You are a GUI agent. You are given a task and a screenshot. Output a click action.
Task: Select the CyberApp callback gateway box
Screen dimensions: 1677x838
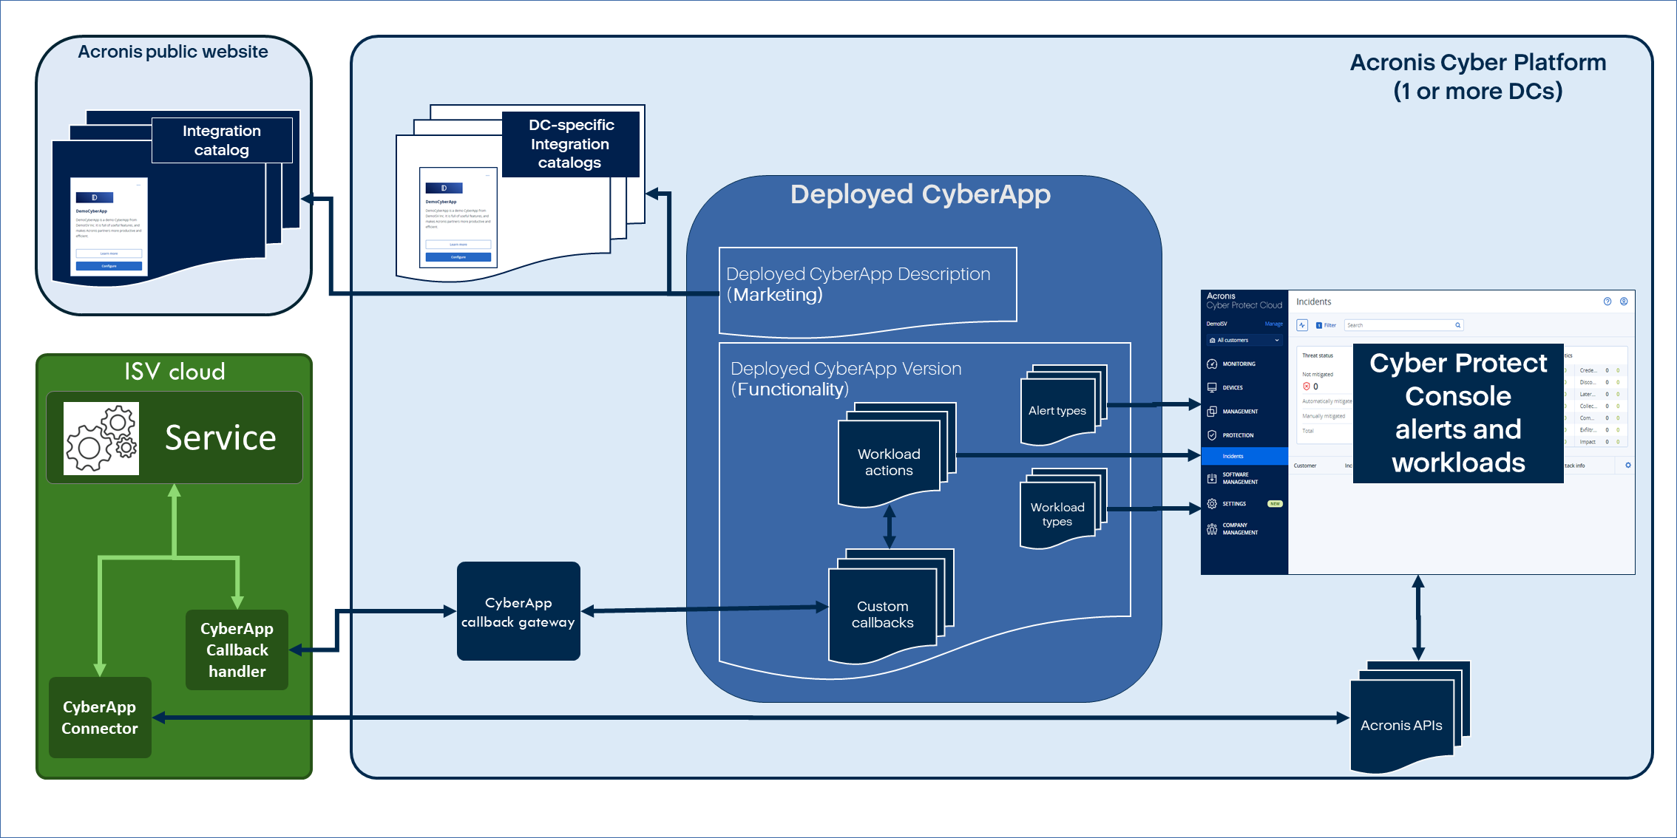[518, 611]
